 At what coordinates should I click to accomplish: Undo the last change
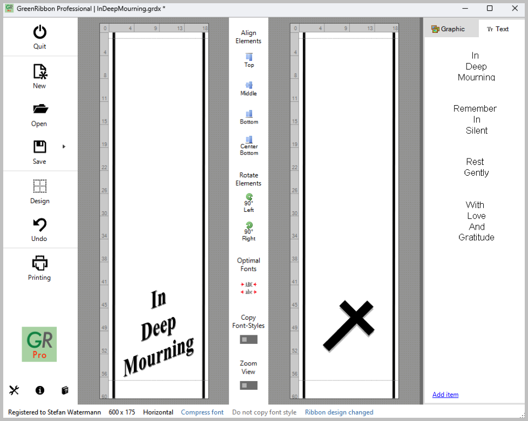click(x=40, y=225)
